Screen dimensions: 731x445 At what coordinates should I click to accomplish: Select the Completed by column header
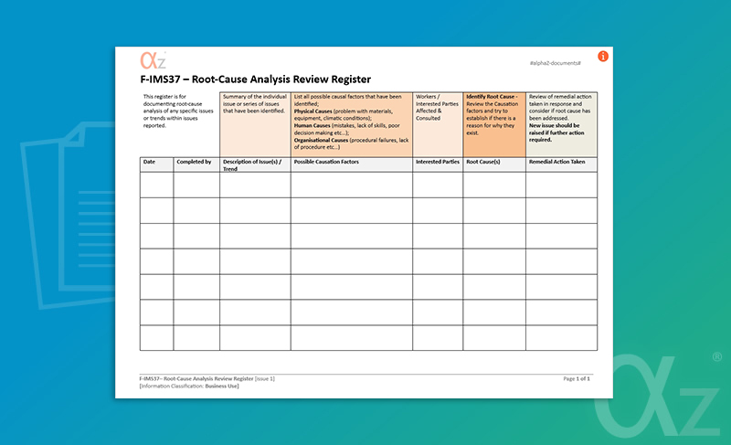[194, 162]
